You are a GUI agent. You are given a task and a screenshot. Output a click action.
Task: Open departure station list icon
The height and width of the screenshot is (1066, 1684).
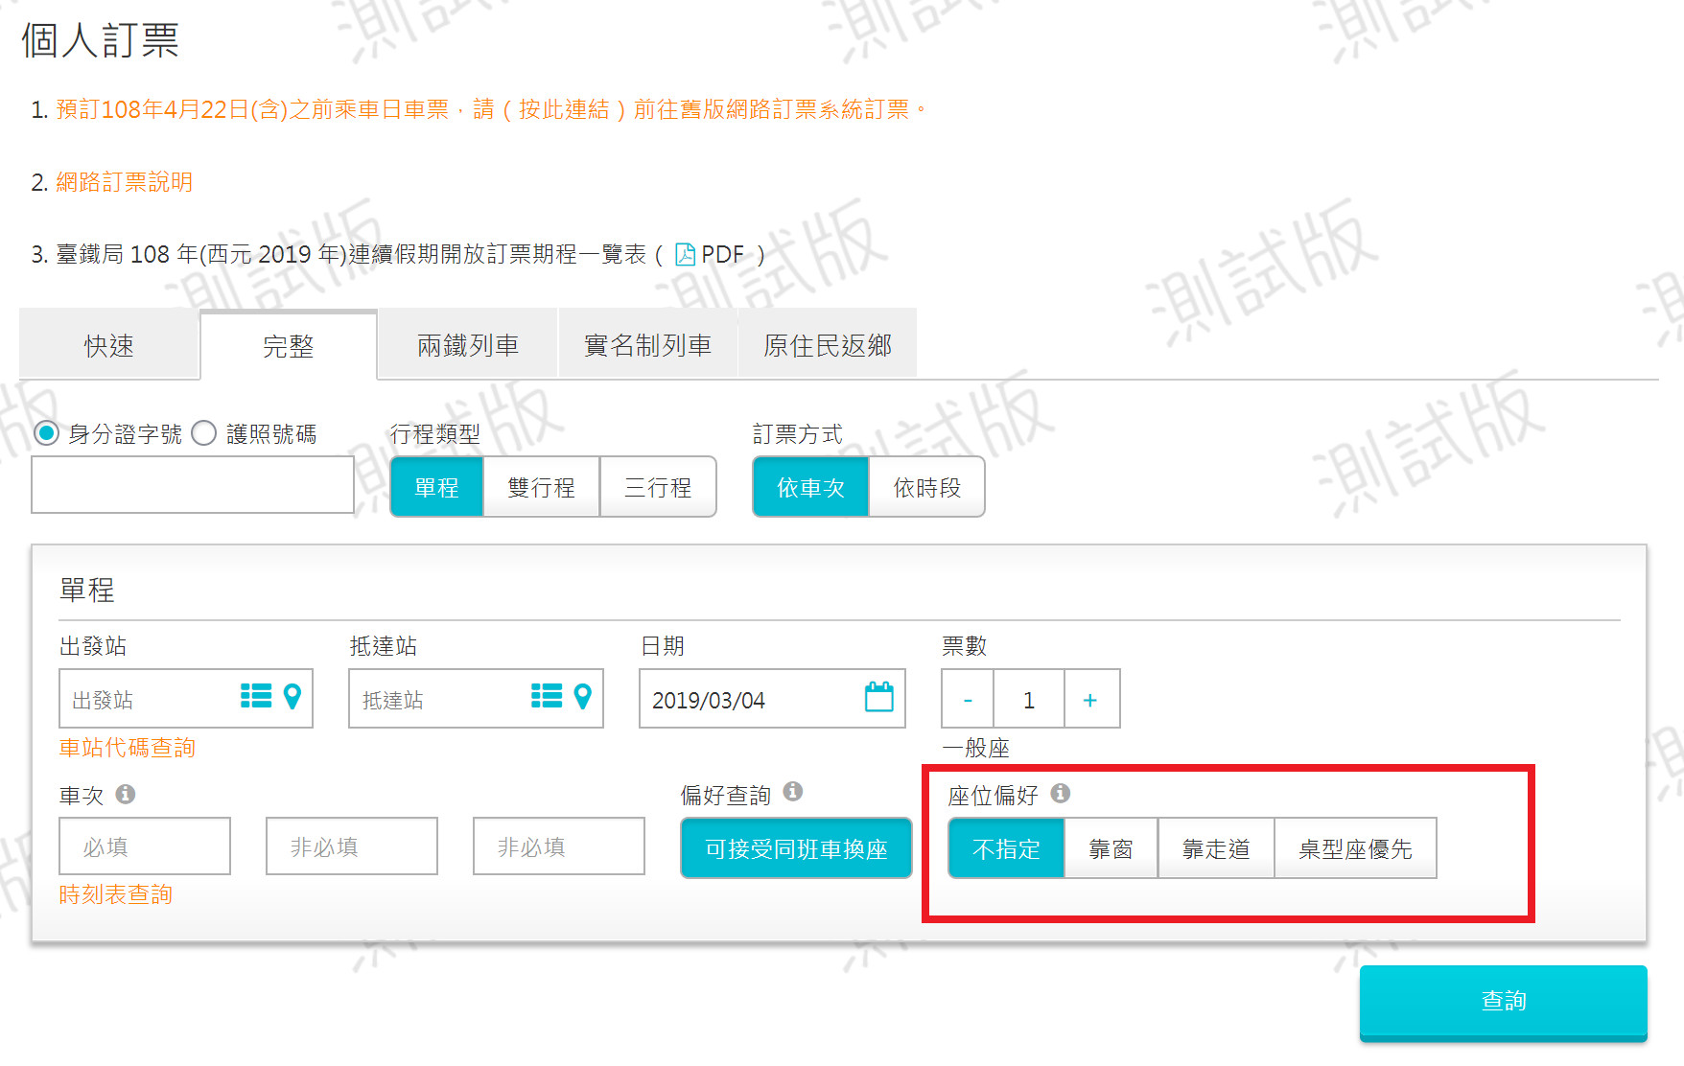click(256, 696)
